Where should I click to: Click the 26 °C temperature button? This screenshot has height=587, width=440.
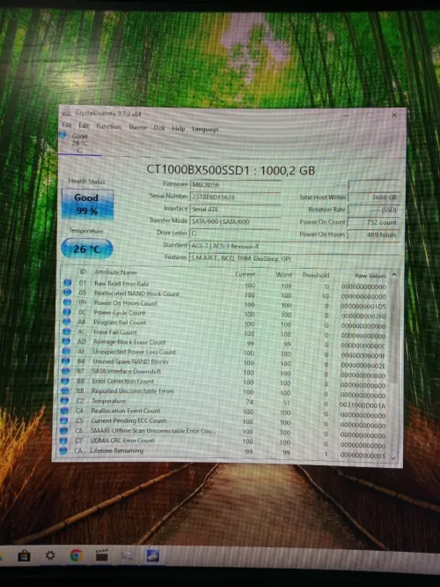87,249
